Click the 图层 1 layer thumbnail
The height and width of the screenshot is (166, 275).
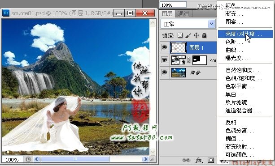(179, 47)
